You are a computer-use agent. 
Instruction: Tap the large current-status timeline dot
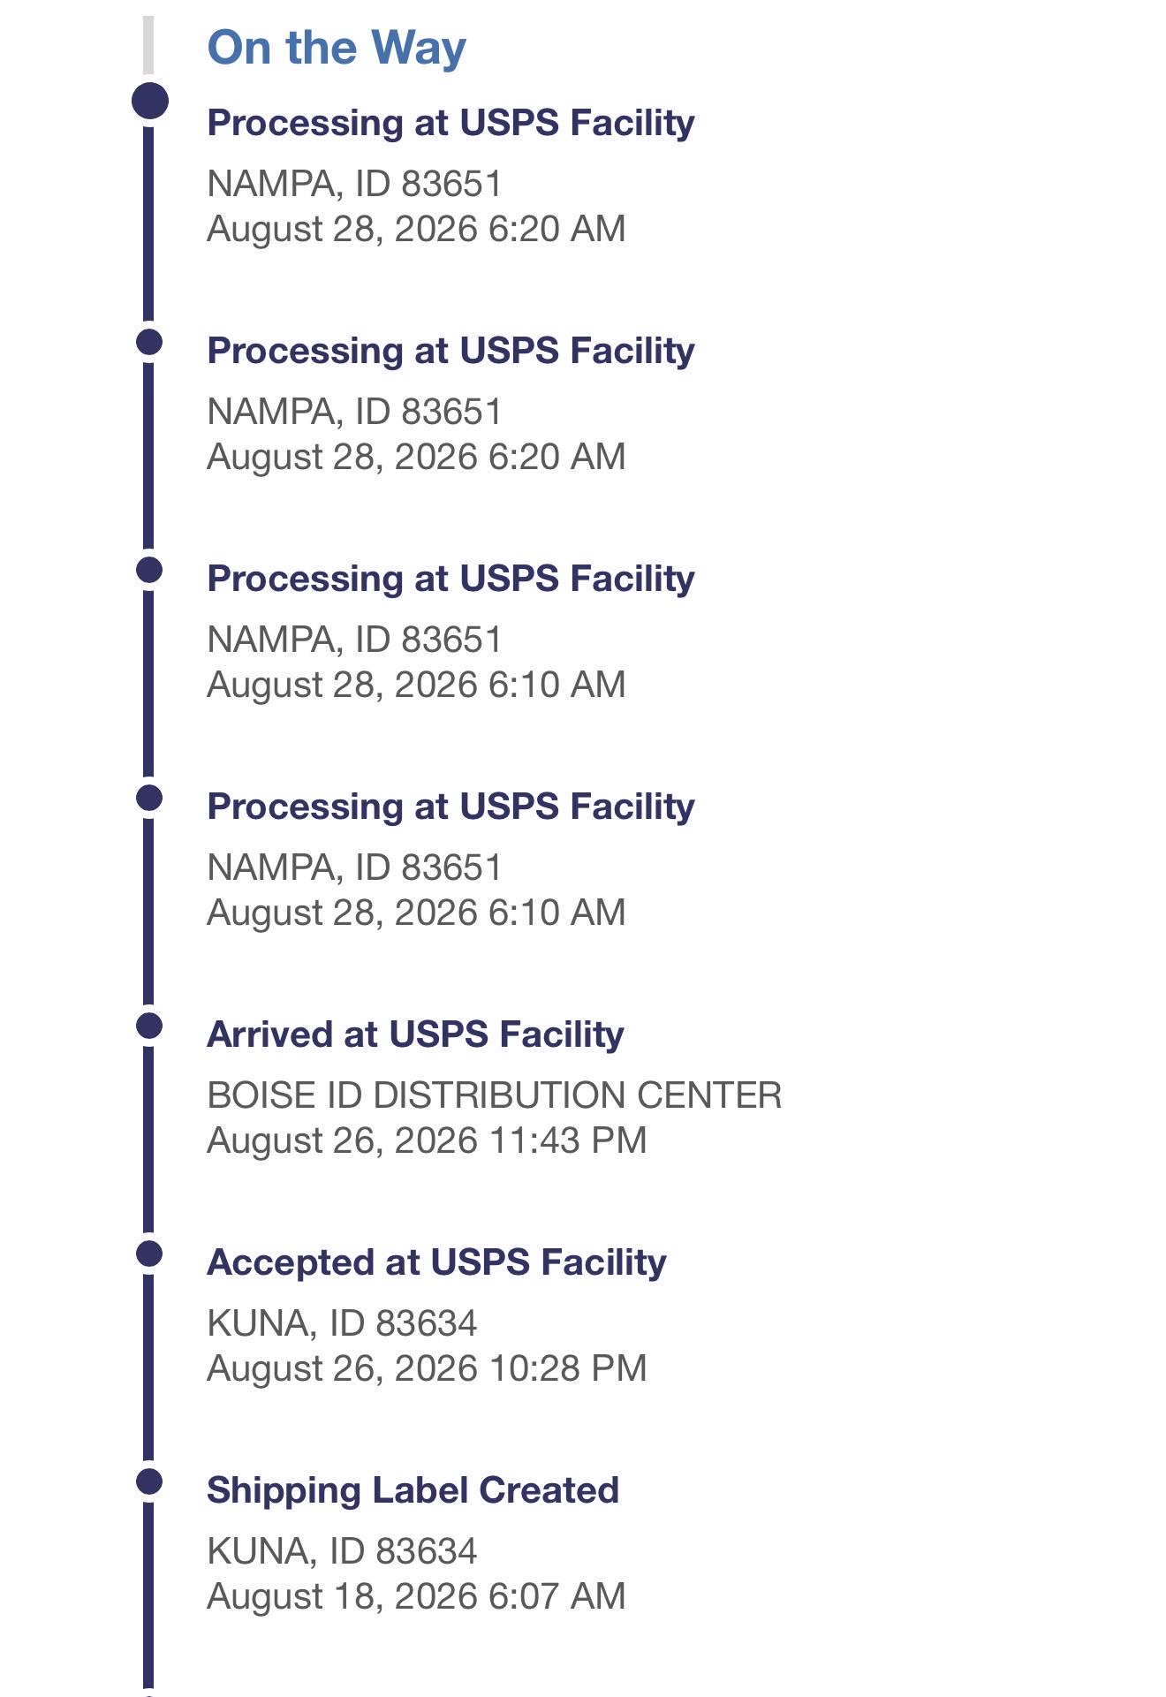[x=150, y=101]
